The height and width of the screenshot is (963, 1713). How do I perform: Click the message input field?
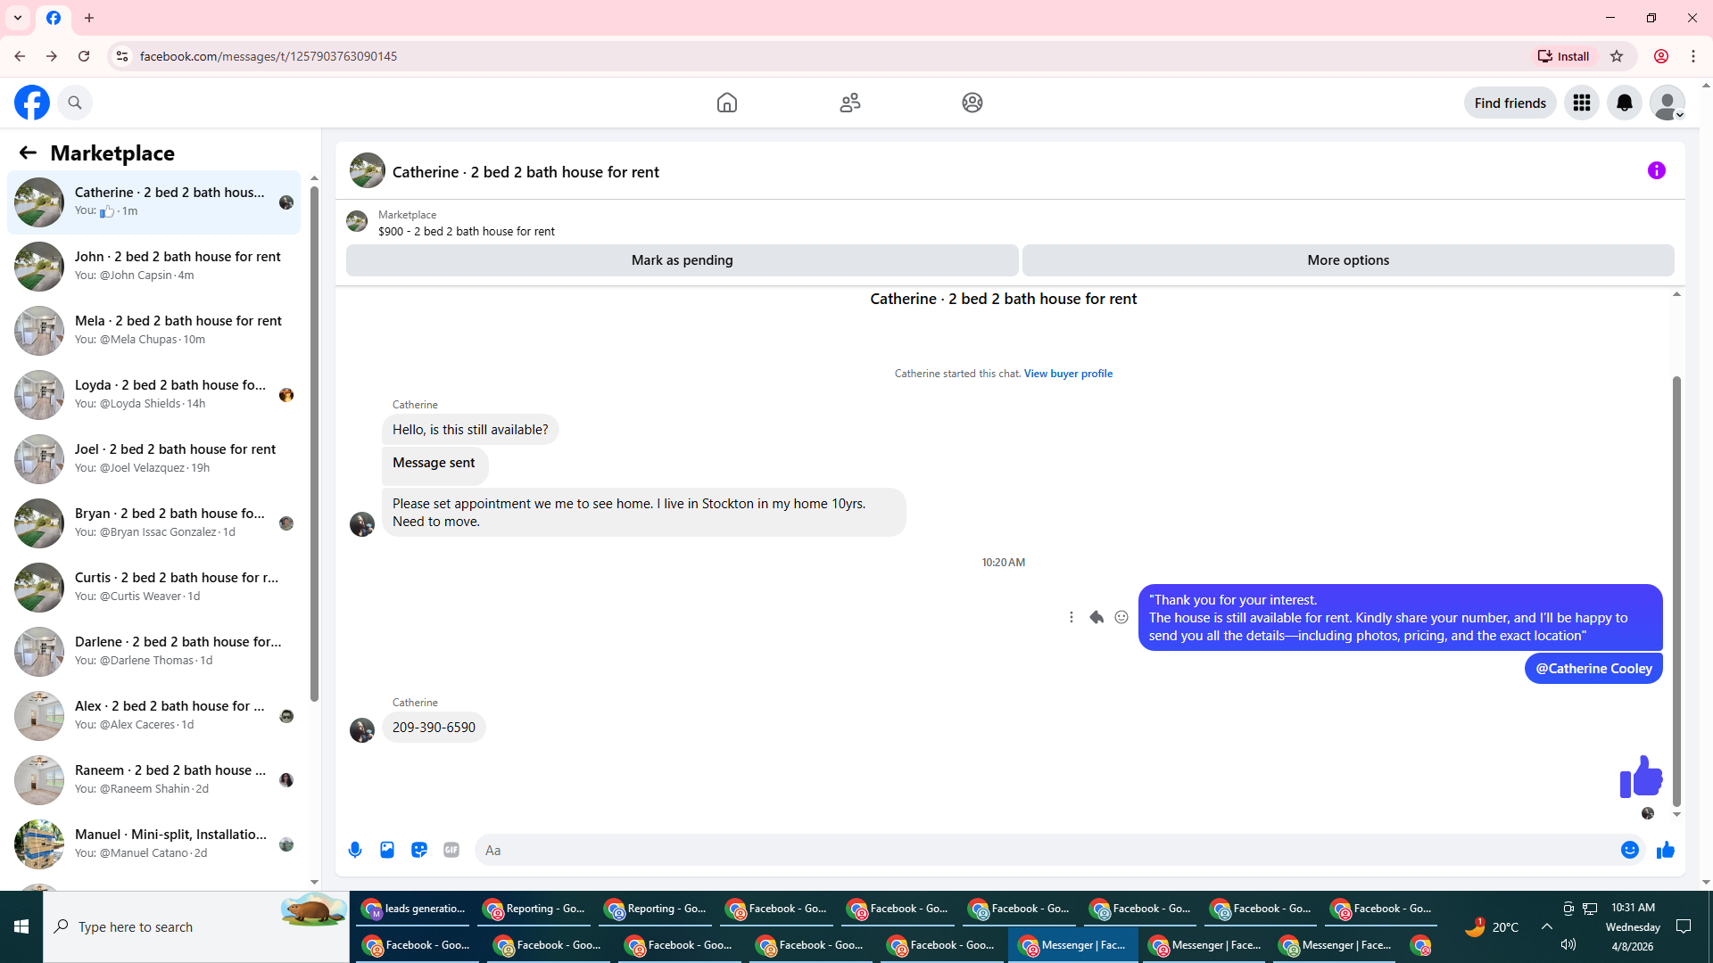click(1044, 850)
